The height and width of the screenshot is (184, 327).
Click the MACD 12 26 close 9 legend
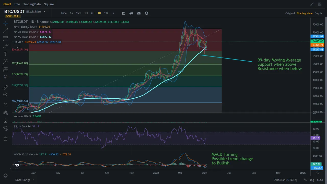tap(42, 154)
